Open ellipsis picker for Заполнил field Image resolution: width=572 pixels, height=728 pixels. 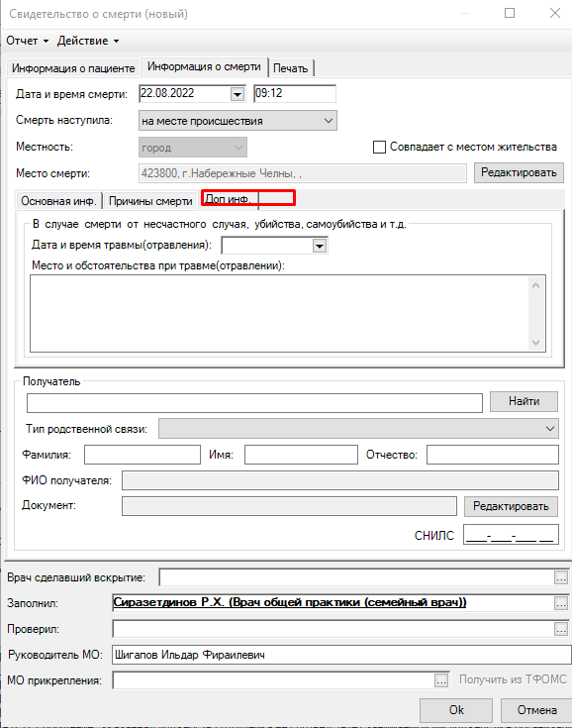tap(561, 603)
